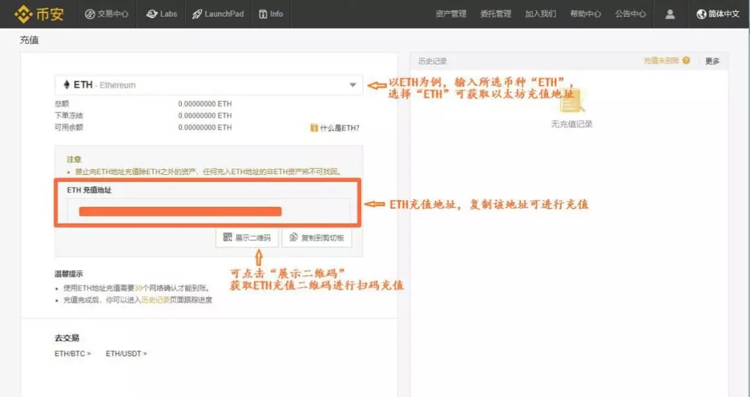Open 加入我们 join us link

pos(540,14)
